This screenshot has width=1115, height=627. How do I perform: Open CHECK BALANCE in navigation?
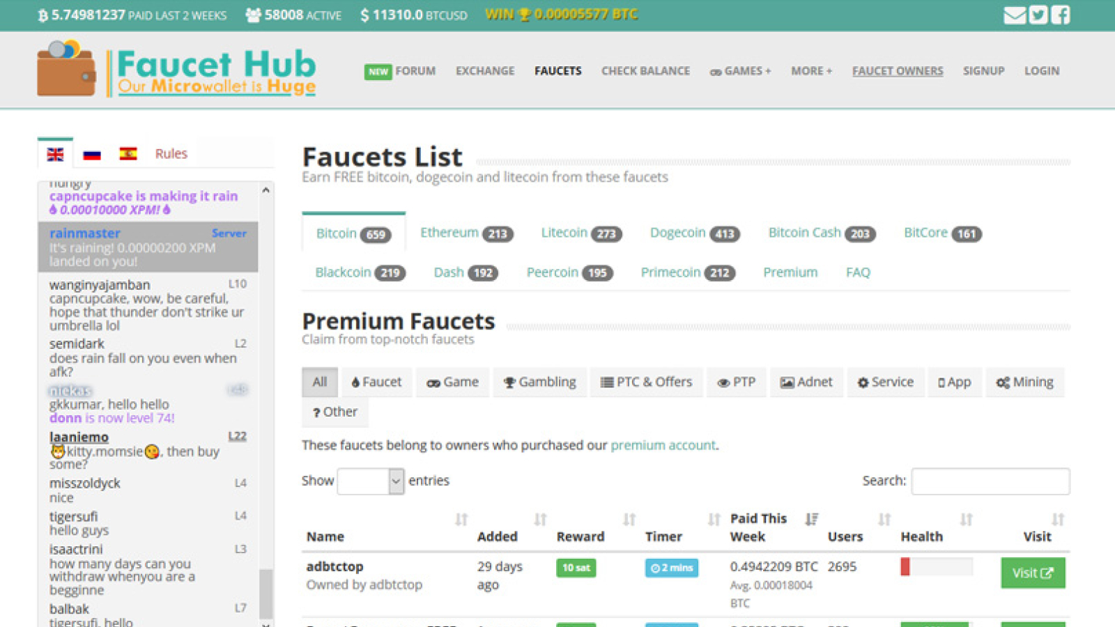645,71
